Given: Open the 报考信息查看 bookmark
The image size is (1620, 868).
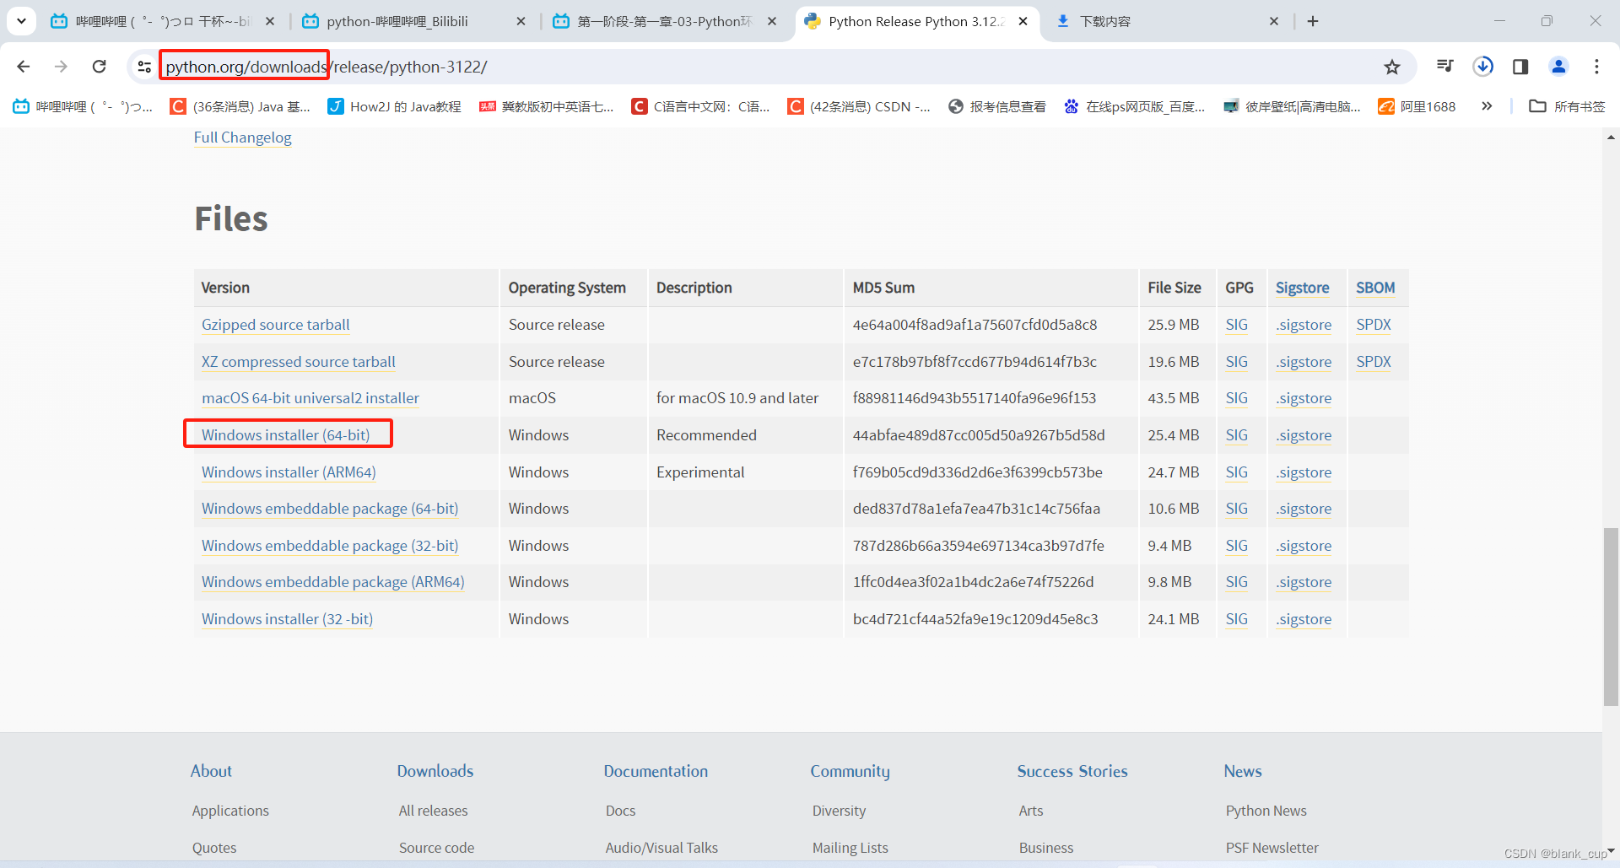Looking at the screenshot, I should 997,106.
